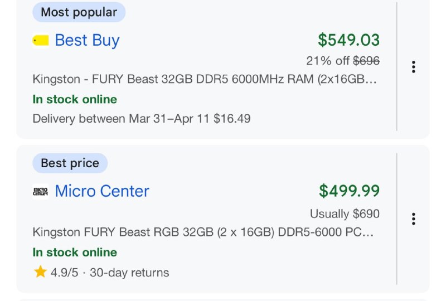Open the Best Buy store link
Screen dimensions: 446x301
(x=87, y=40)
